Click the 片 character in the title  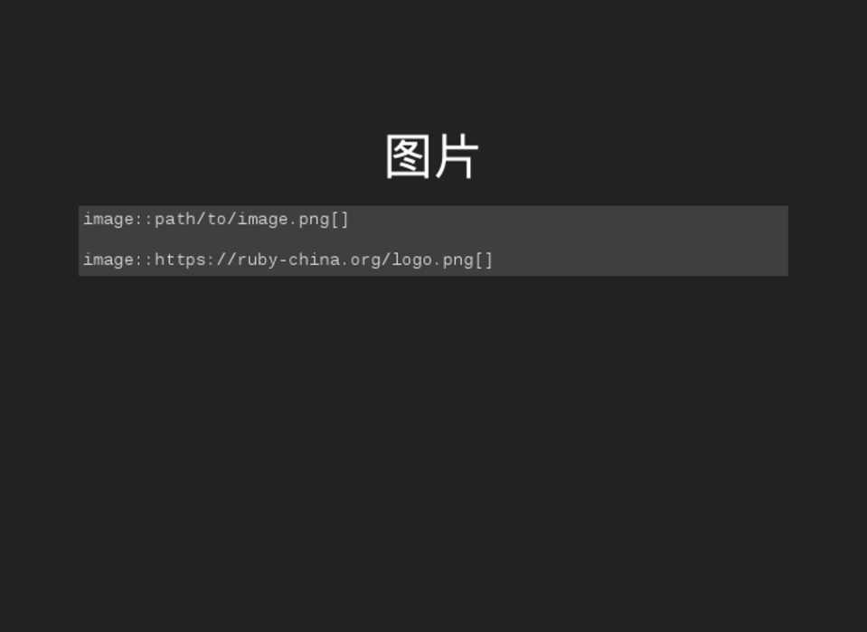(456, 157)
